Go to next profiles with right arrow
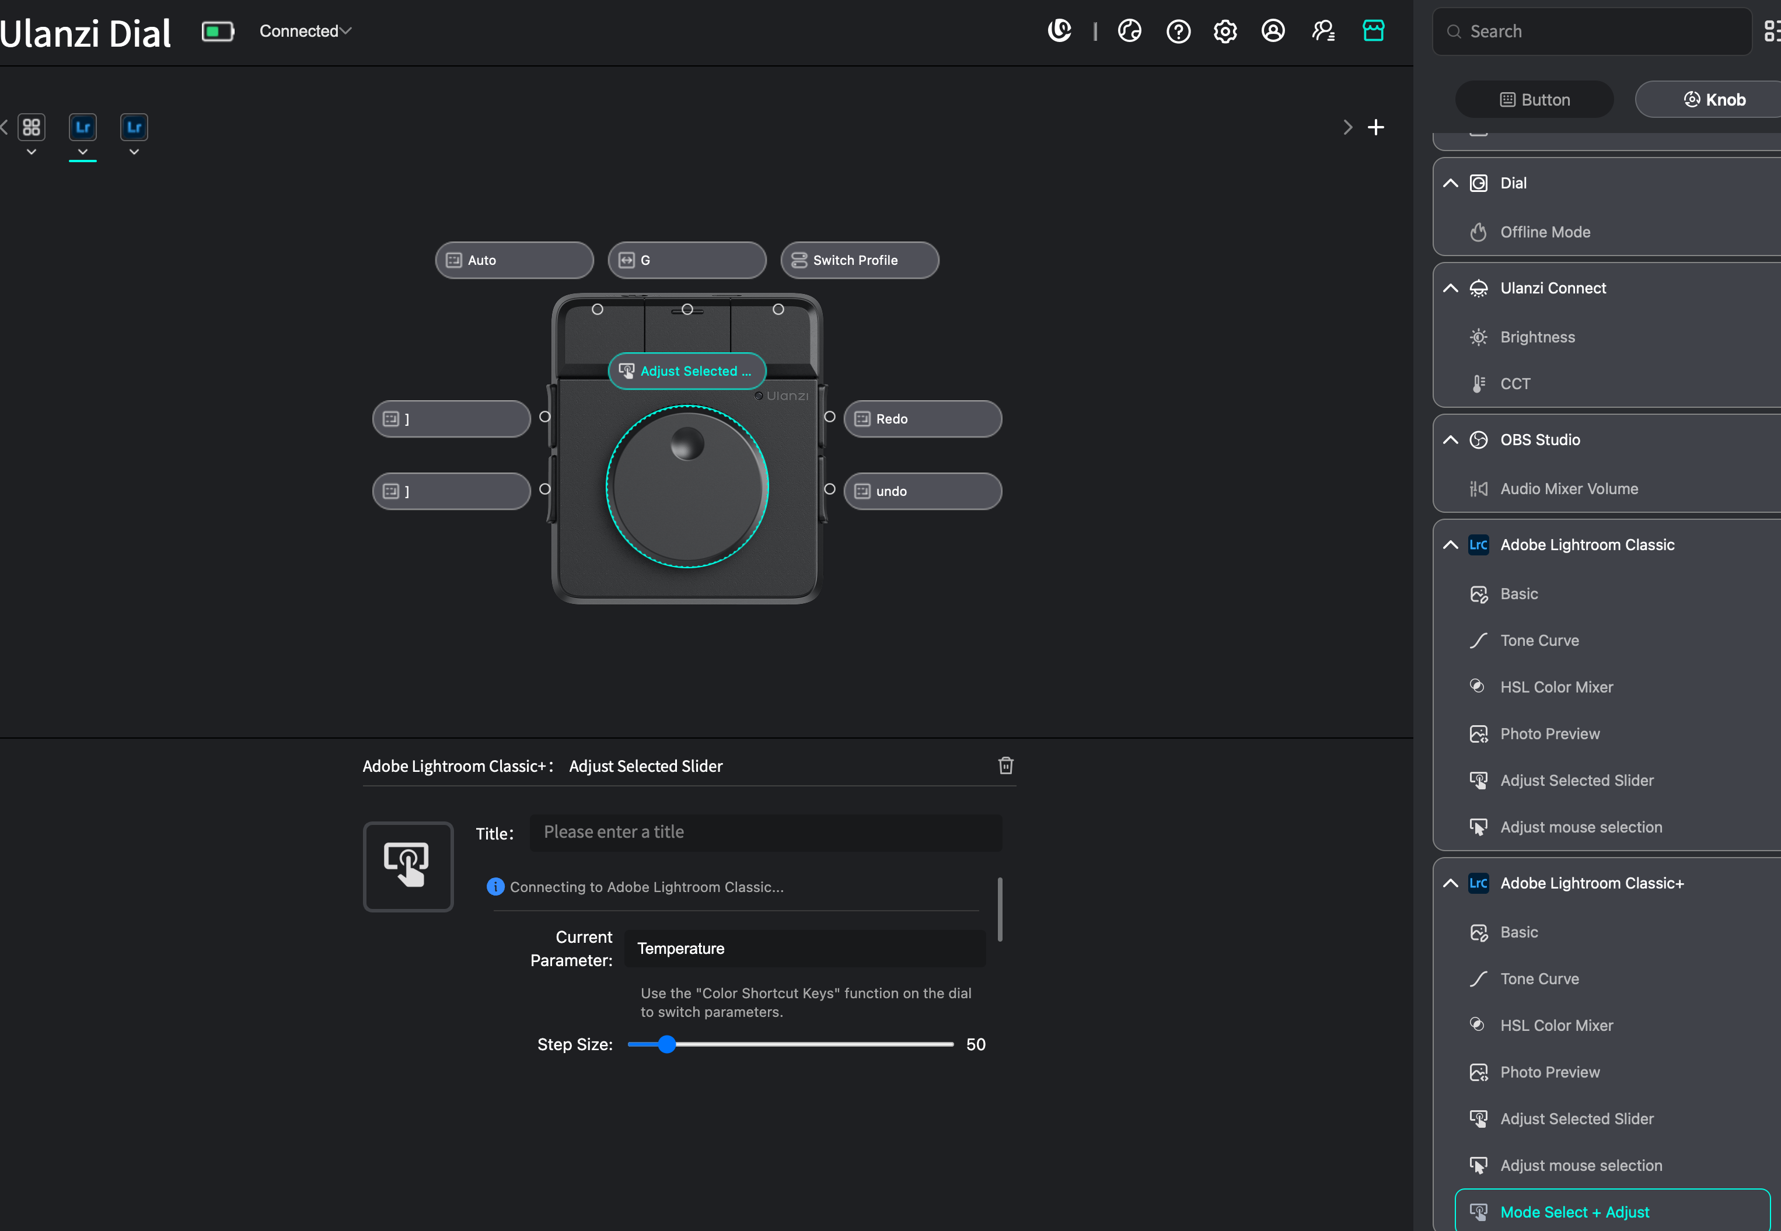1781x1231 pixels. (x=1347, y=127)
